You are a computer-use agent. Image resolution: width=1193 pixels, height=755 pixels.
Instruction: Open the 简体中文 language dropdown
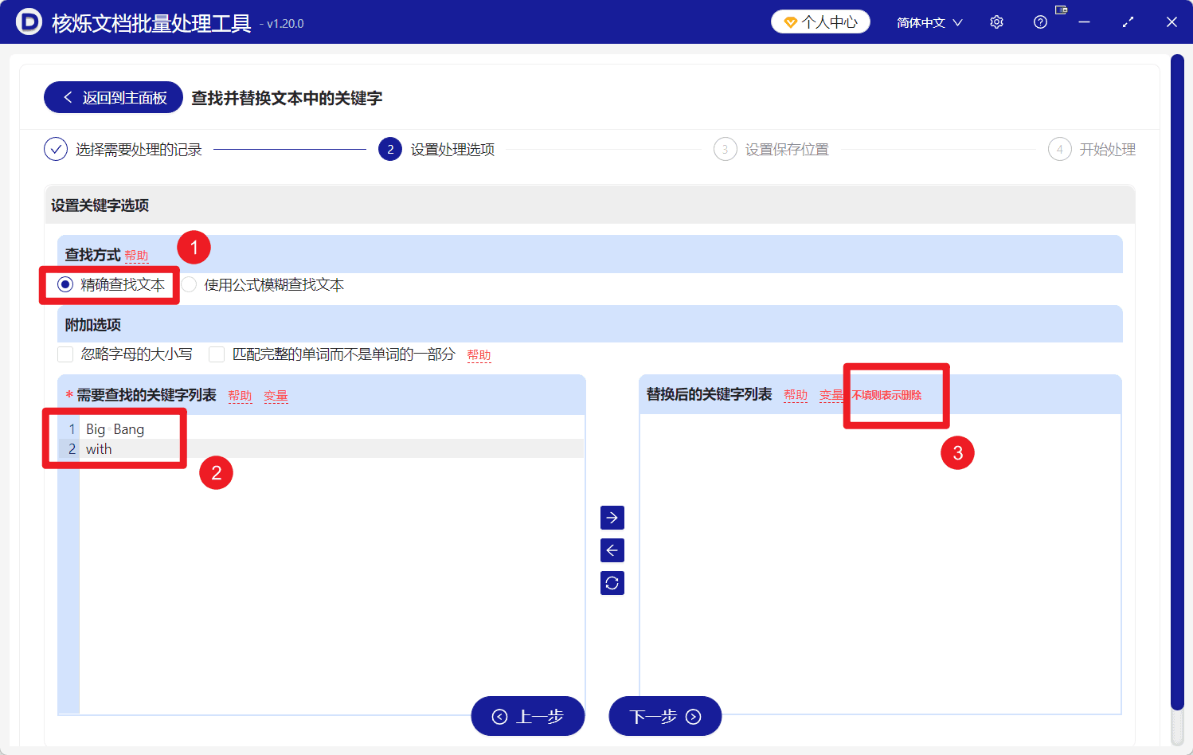pyautogui.click(x=929, y=22)
